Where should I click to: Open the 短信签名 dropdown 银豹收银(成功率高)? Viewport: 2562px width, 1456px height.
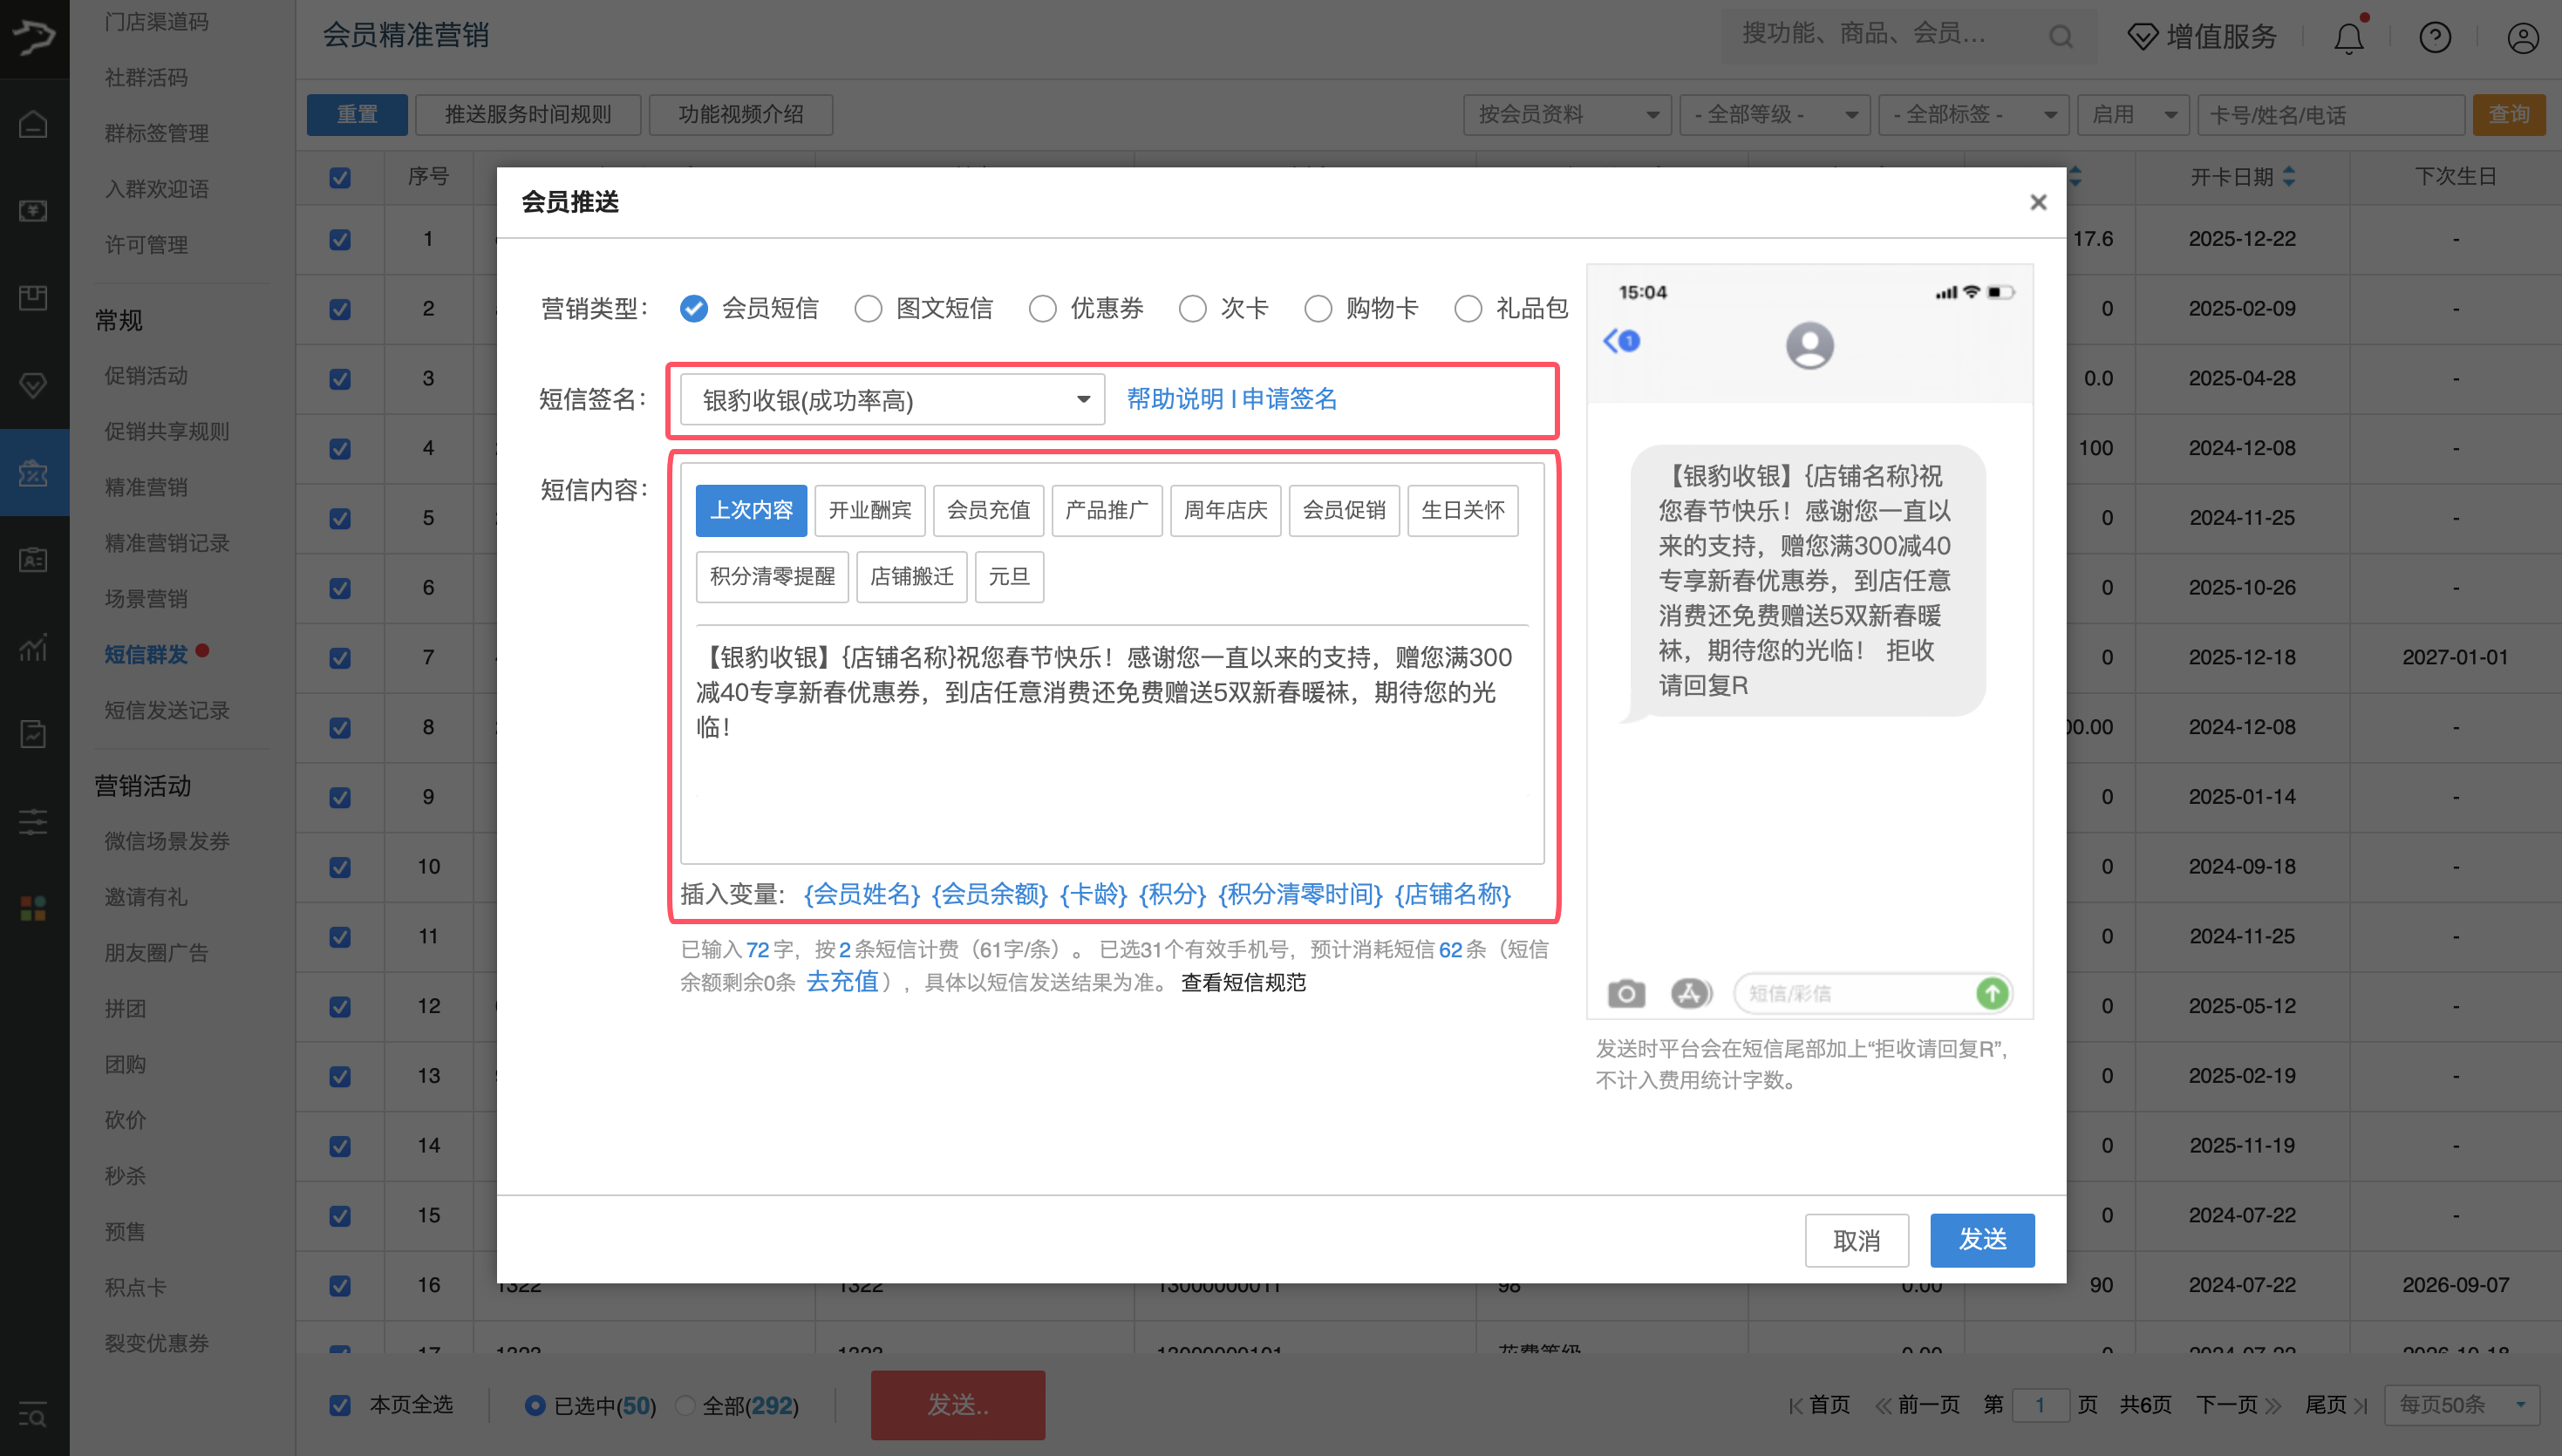click(891, 400)
